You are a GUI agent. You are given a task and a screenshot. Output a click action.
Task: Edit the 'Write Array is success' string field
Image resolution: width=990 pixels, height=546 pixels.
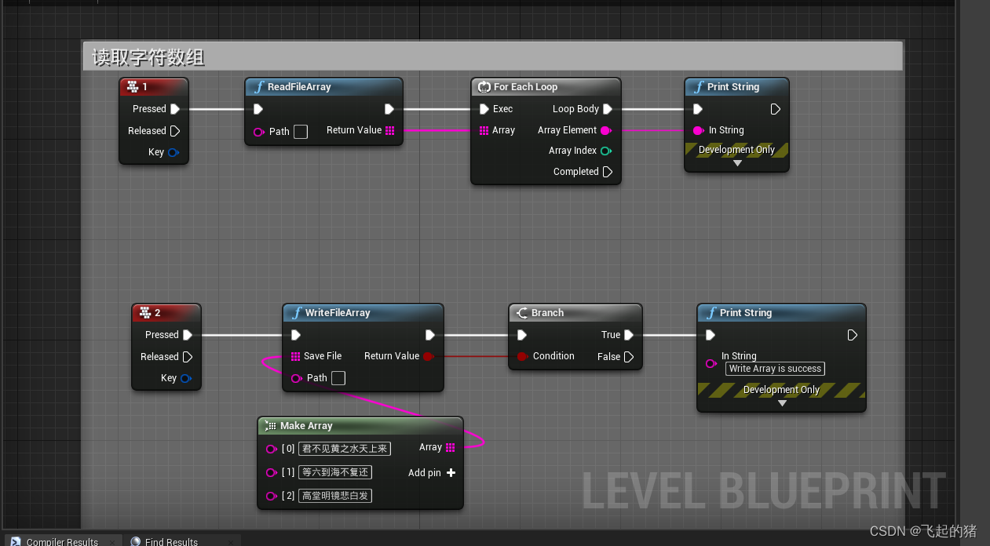[x=775, y=369]
